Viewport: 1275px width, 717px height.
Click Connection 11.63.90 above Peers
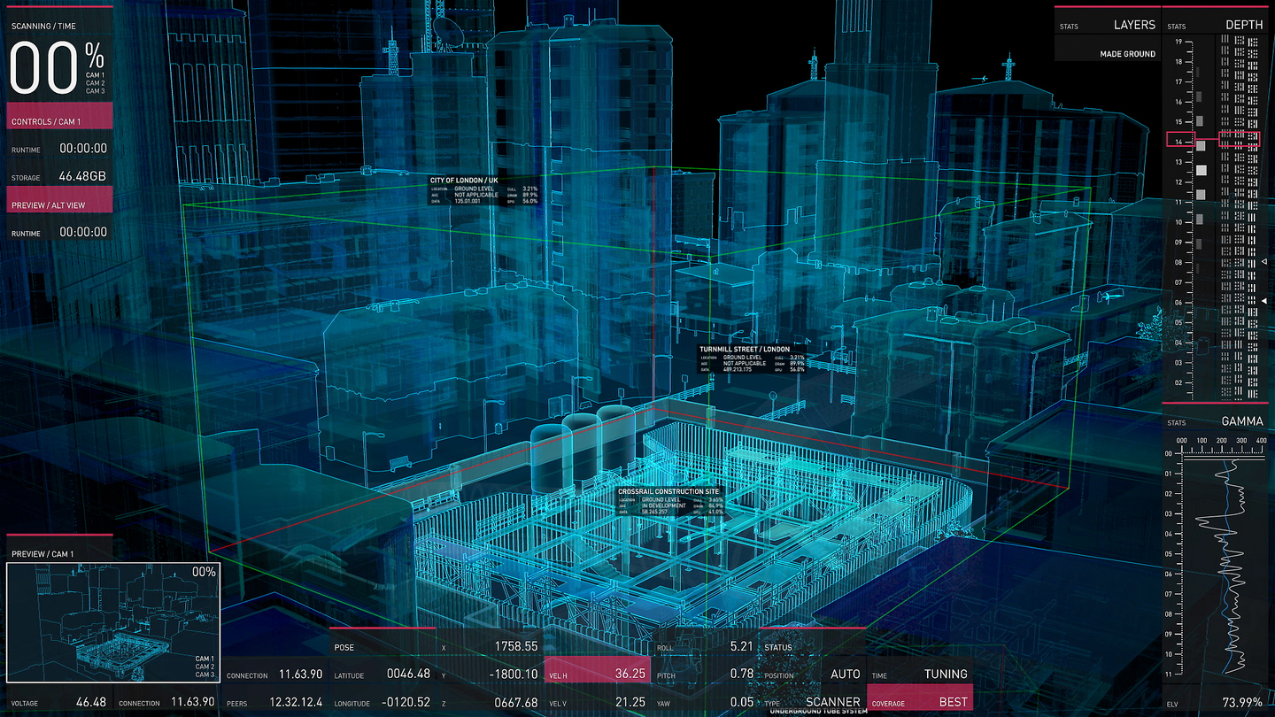(274, 675)
